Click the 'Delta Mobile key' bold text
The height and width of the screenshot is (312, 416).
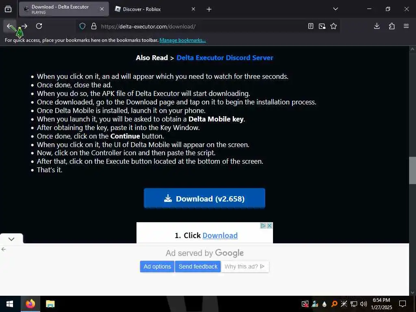pyautogui.click(x=216, y=119)
